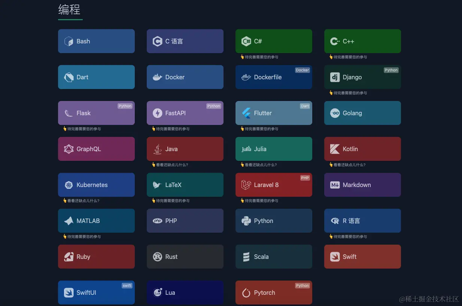Click the FastAPI lightning bolt icon
Screen dimensions: 462x306
tap(157, 113)
